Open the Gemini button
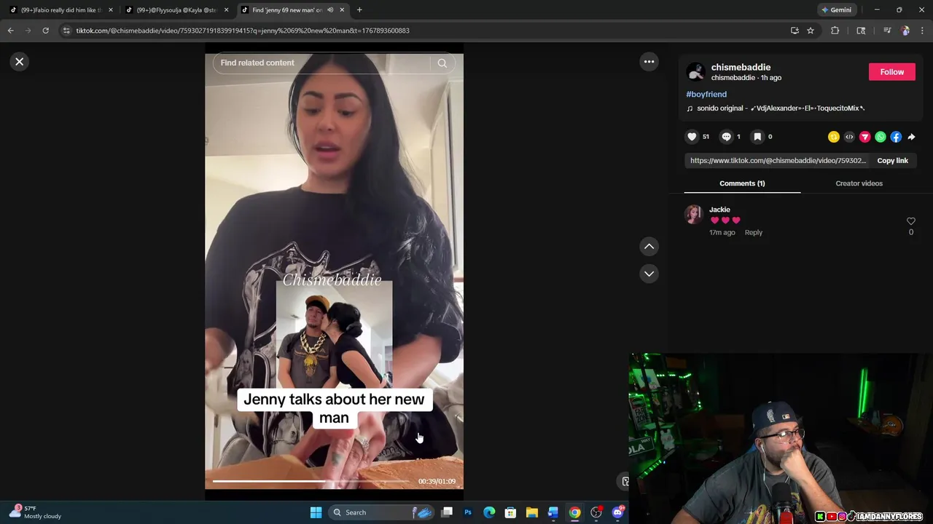933x524 pixels. click(x=836, y=10)
